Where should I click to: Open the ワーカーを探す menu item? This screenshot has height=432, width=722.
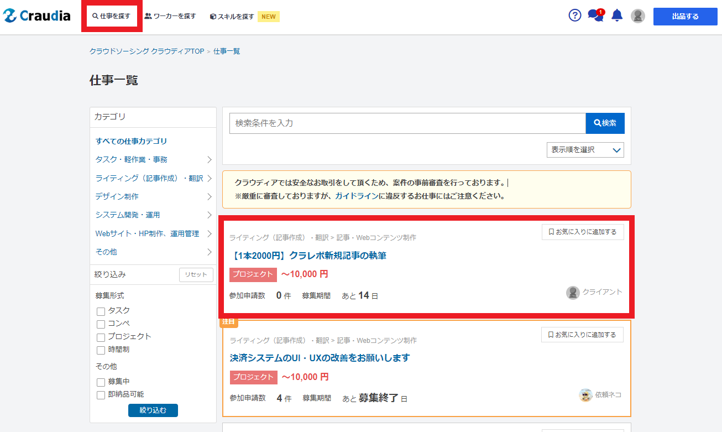pyautogui.click(x=170, y=17)
